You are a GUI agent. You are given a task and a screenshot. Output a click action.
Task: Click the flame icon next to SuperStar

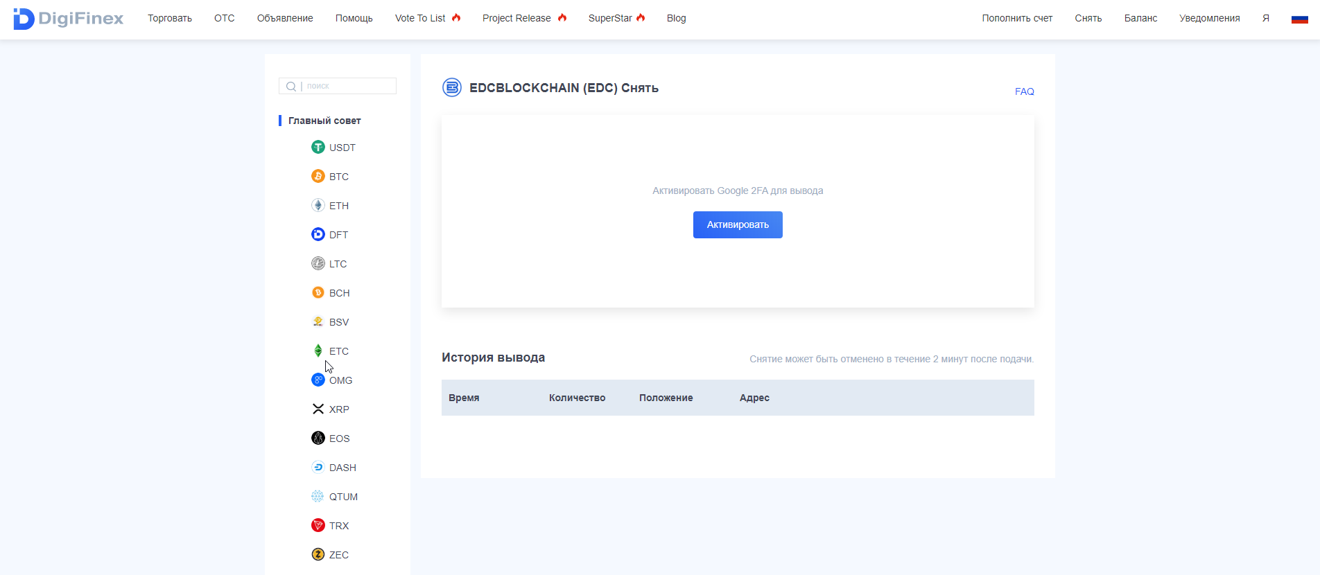(x=641, y=17)
